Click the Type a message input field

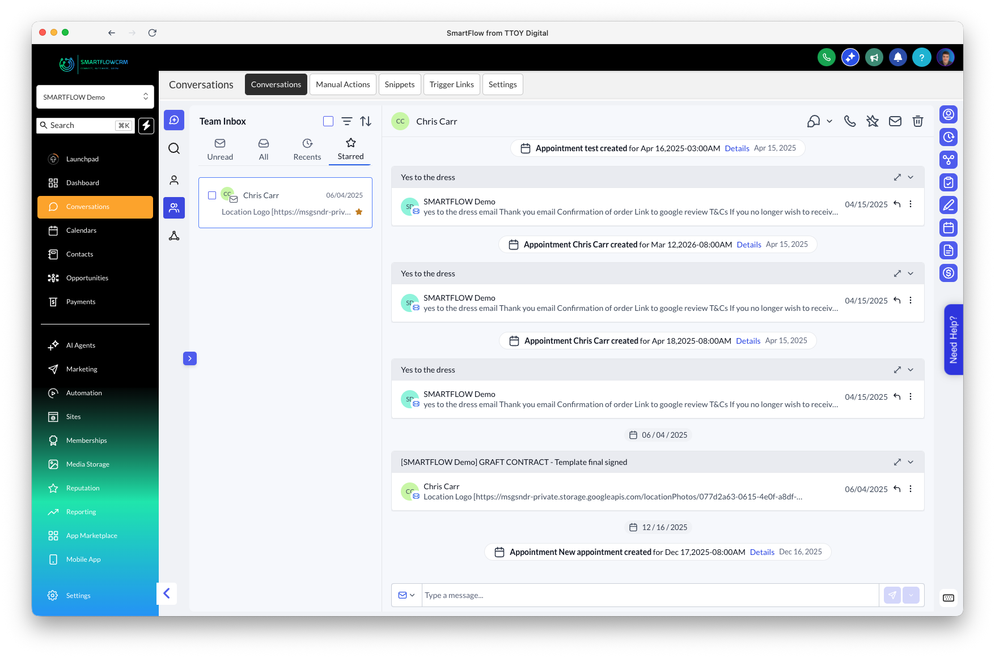click(624, 595)
